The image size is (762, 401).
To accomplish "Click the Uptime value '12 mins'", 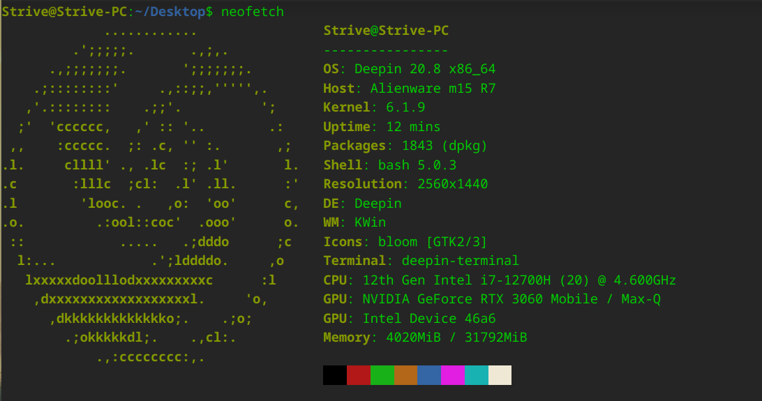I will 413,127.
